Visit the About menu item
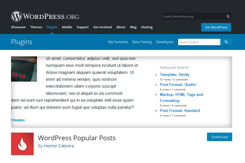Viewport: 245px width, 163px height. pyautogui.click(x=121, y=27)
